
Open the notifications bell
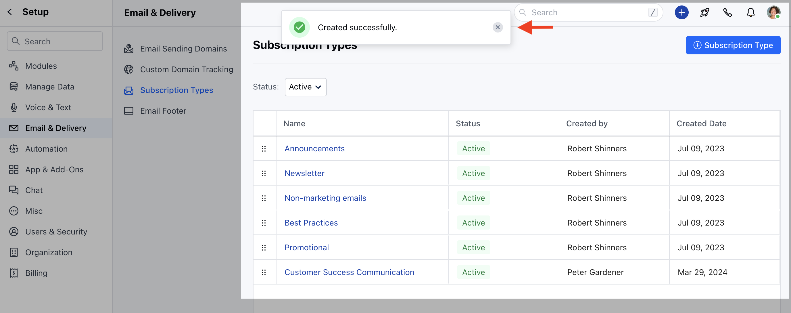tap(750, 13)
